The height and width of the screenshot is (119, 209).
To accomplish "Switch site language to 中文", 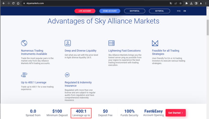I will pyautogui.click(x=179, y=11).
